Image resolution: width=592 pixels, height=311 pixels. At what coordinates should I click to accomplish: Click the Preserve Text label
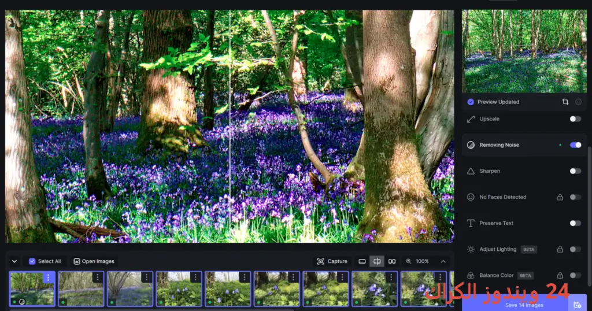click(496, 223)
